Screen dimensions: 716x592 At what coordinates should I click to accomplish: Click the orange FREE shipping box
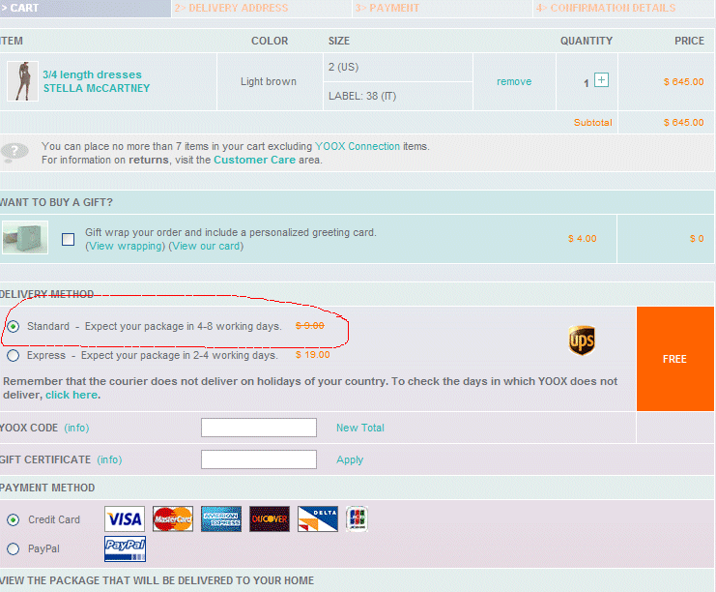click(x=674, y=359)
